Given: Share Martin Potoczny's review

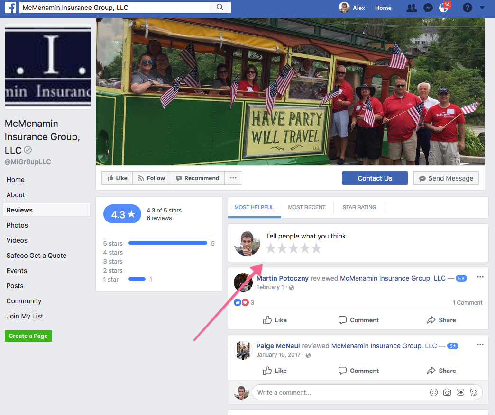Looking at the screenshot, I should 441,320.
